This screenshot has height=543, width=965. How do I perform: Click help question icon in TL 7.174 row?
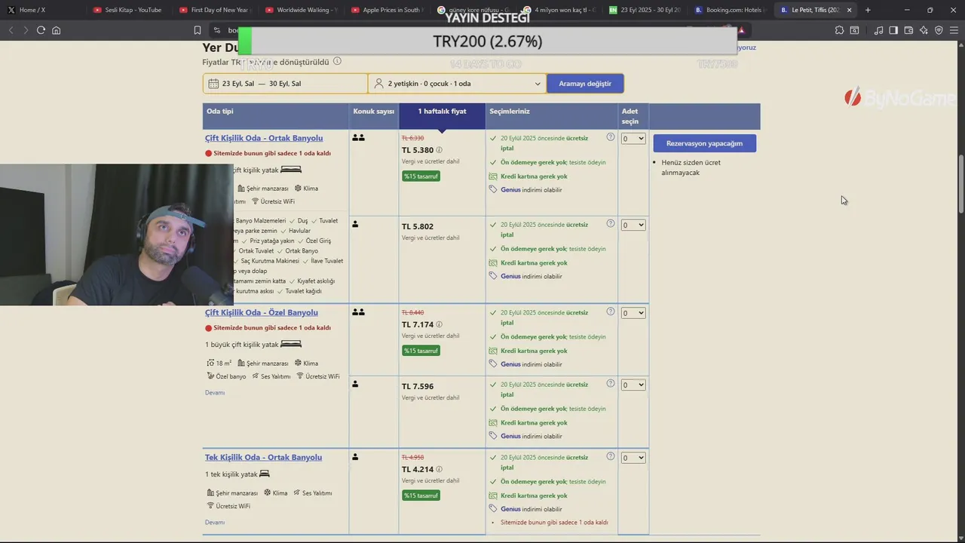click(611, 311)
